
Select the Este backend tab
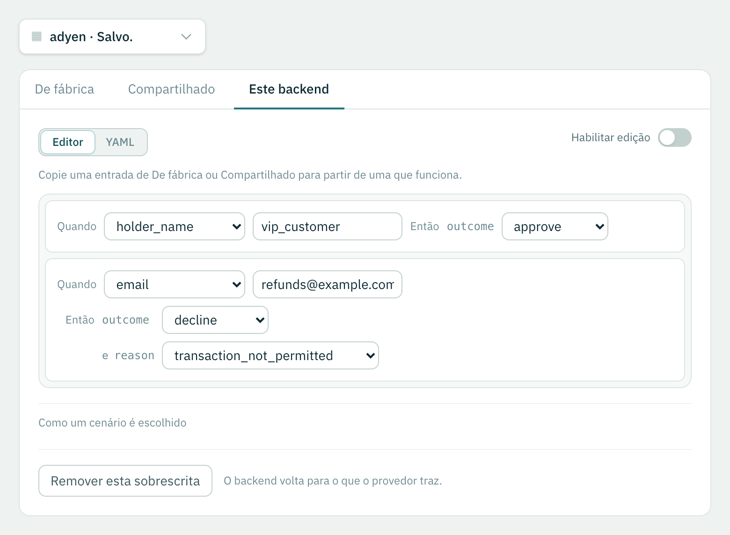coord(289,89)
